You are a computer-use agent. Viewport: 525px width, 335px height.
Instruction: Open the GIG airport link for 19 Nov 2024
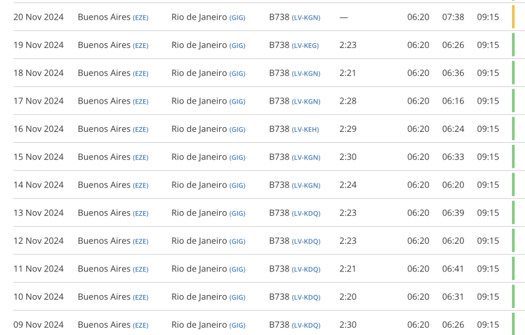[x=237, y=46]
